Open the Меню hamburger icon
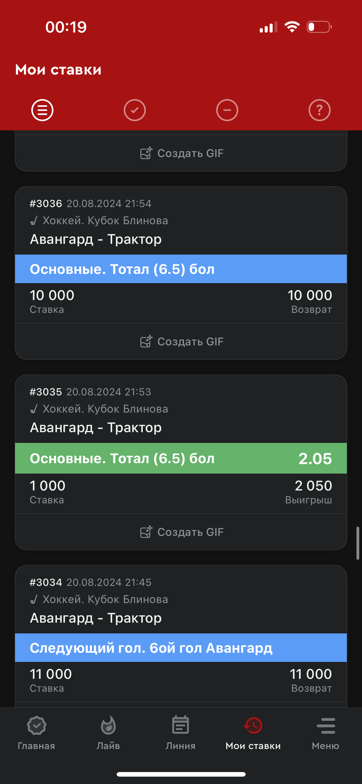 pyautogui.click(x=326, y=726)
